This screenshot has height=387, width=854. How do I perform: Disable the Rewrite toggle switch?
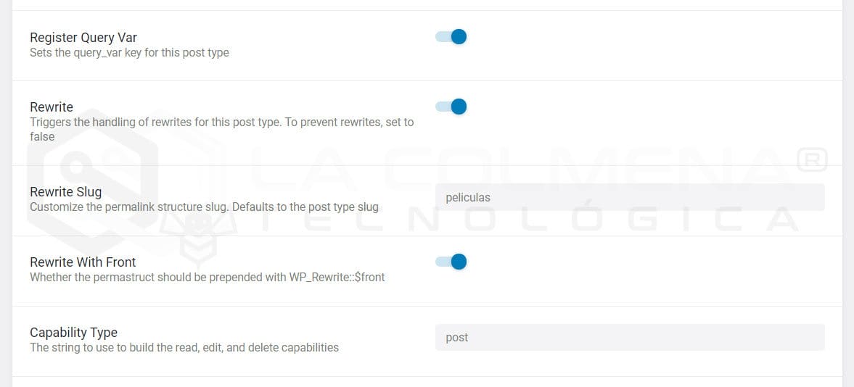(451, 107)
